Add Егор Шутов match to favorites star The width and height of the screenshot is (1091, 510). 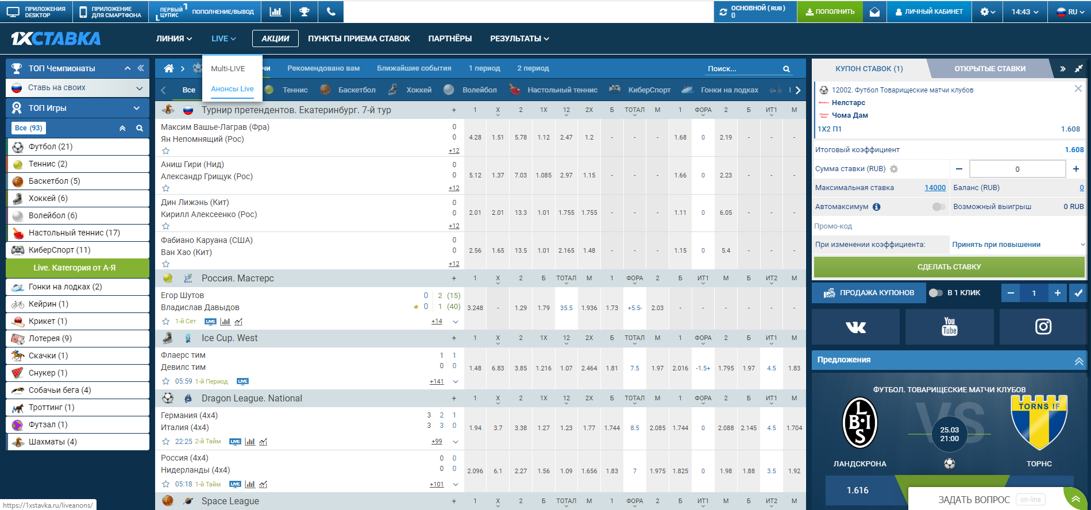pyautogui.click(x=166, y=322)
